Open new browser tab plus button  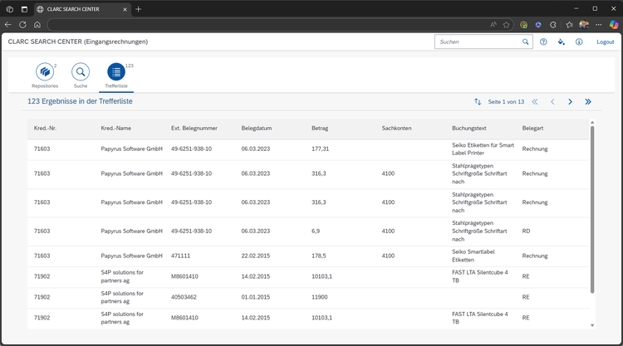[138, 9]
